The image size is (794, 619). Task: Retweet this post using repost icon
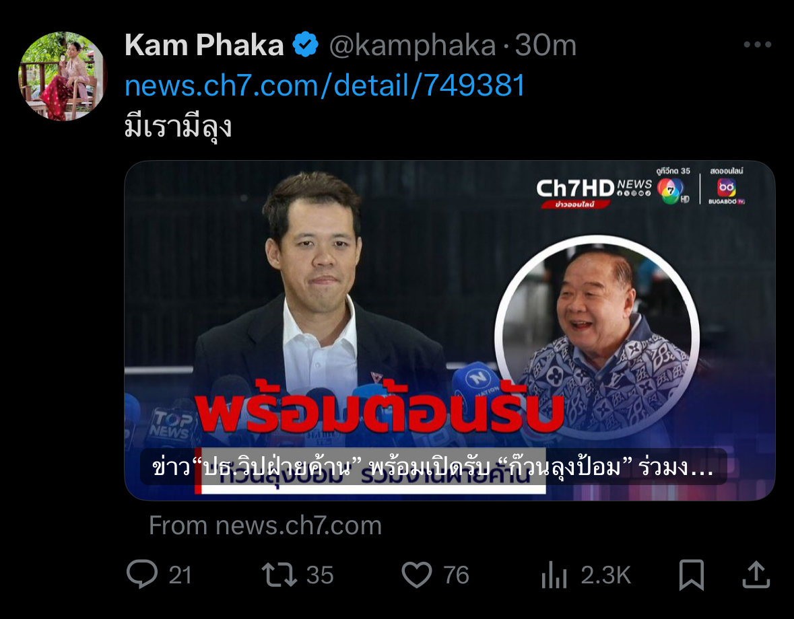(x=279, y=575)
